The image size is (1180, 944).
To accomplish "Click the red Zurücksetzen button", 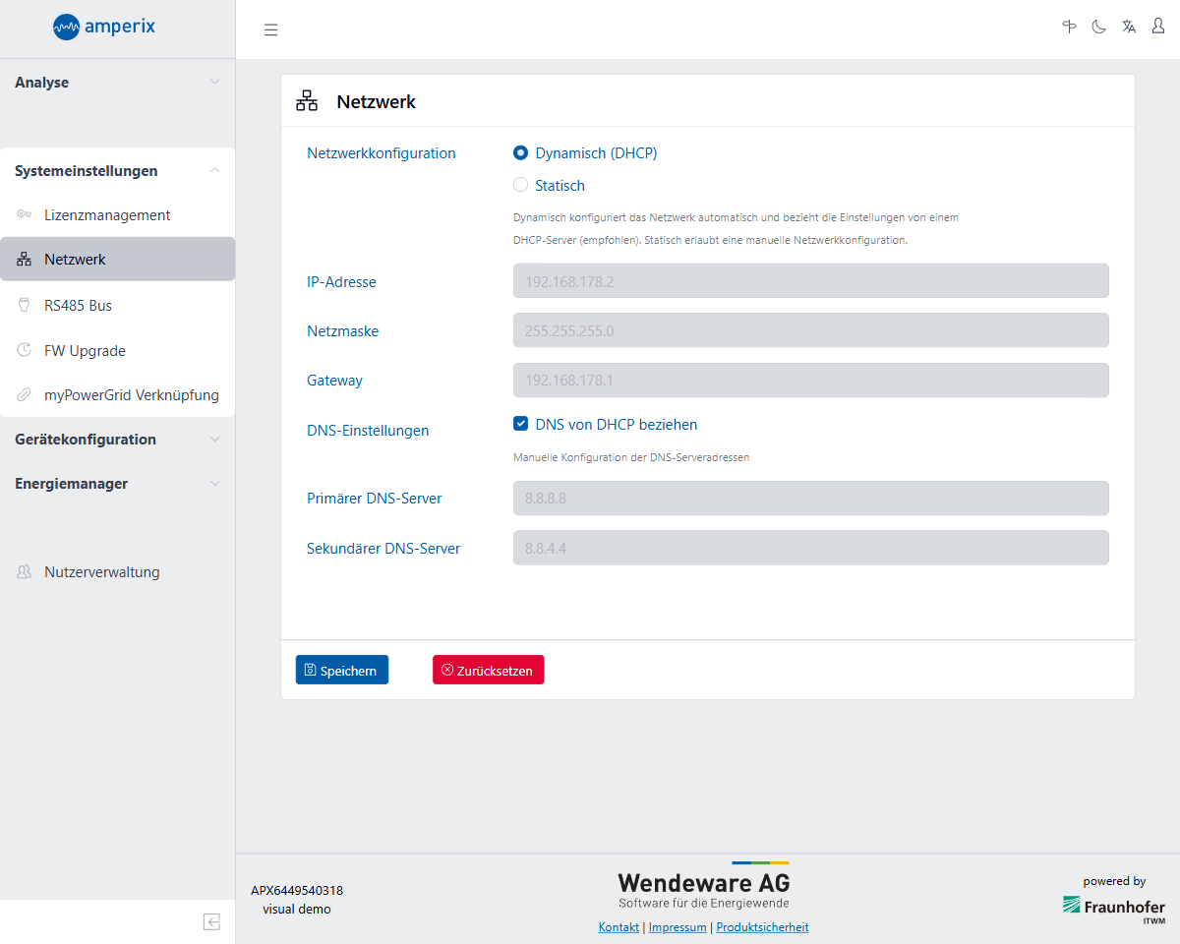I will [488, 671].
